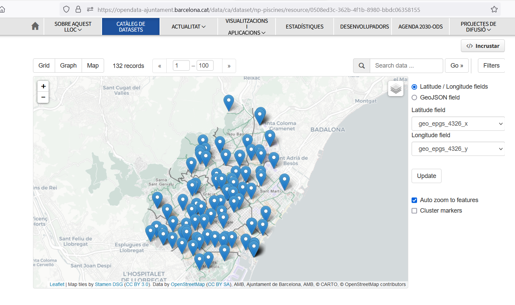Click the magnifying glass search icon
515x305 pixels.
tap(362, 66)
